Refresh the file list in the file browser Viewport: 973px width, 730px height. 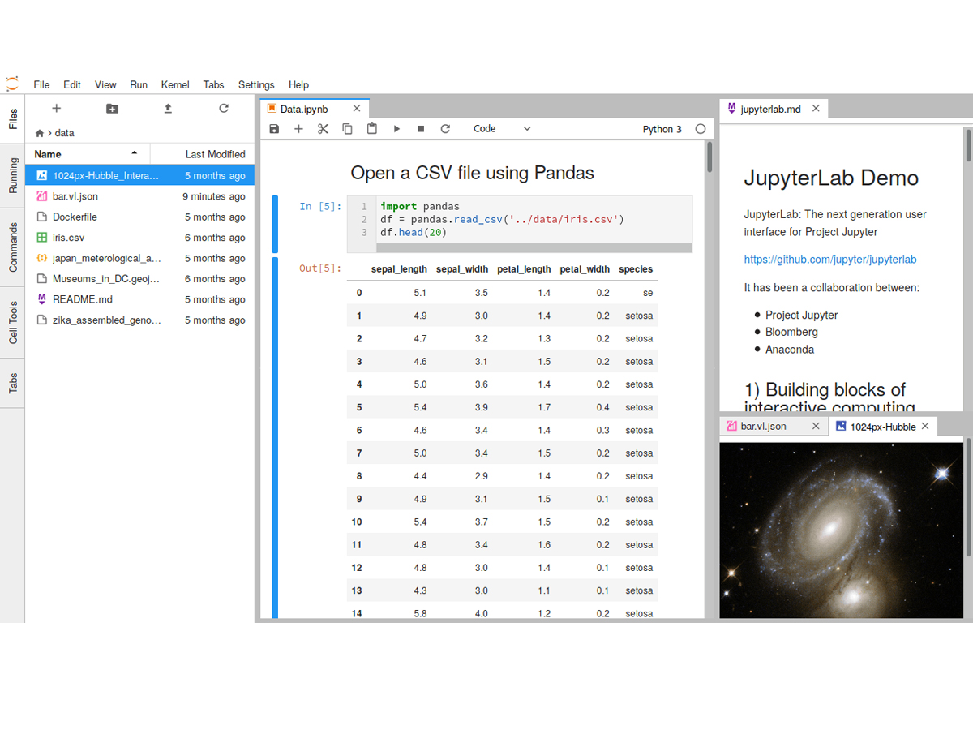(224, 109)
